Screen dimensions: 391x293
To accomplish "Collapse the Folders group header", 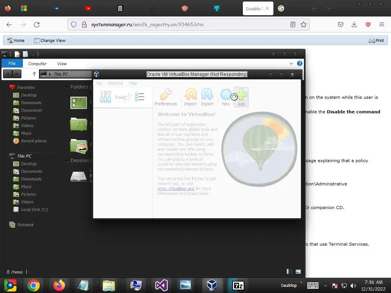I will [x=66, y=87].
